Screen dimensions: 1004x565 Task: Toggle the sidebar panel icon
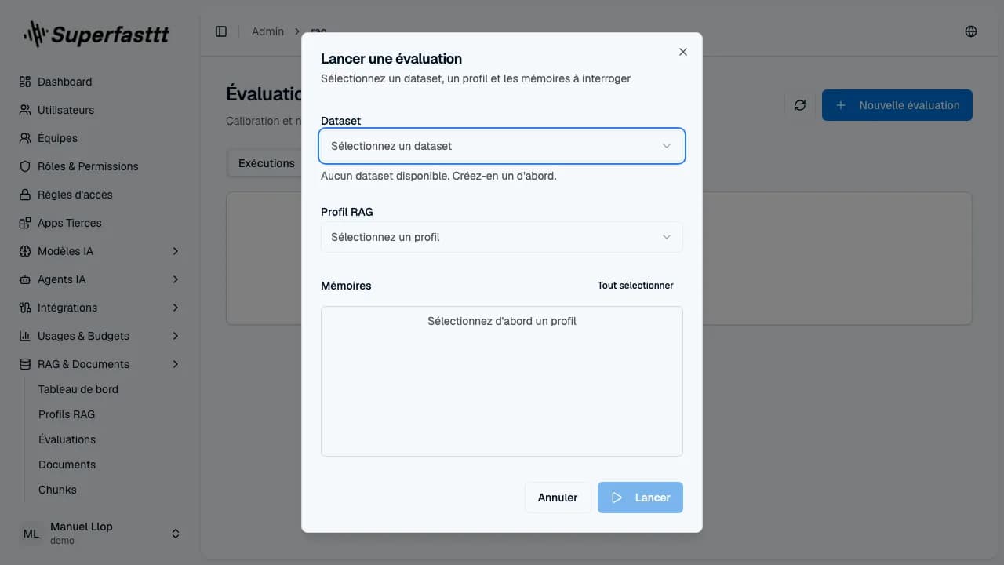tap(221, 31)
